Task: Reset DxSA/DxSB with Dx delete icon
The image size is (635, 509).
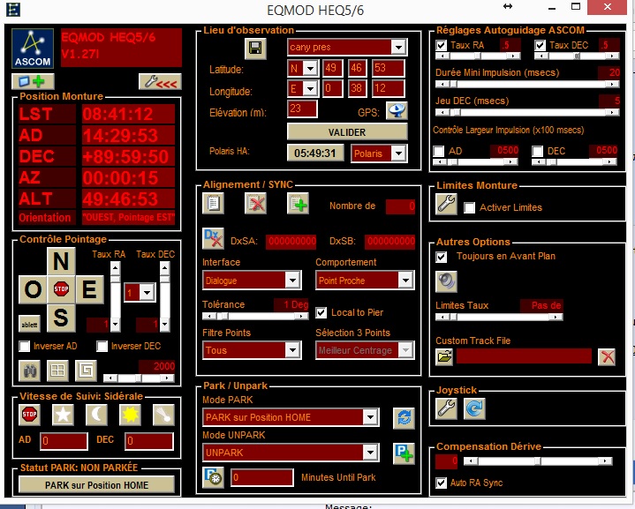Action: click(x=213, y=239)
